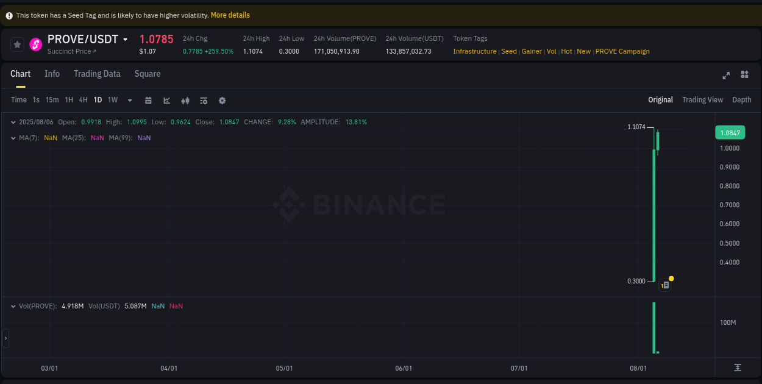Switch to the Trading Data tab
This screenshot has height=384, width=762.
coord(97,74)
